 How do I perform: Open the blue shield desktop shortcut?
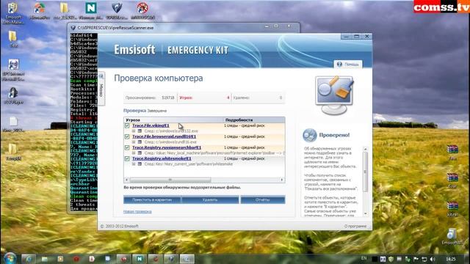coord(117,12)
